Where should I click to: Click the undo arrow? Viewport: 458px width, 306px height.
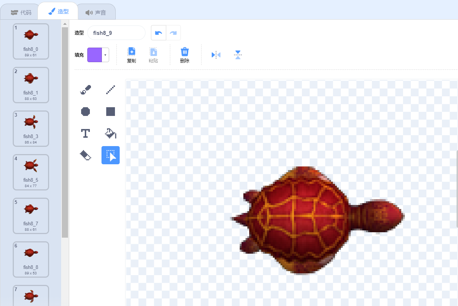[158, 32]
